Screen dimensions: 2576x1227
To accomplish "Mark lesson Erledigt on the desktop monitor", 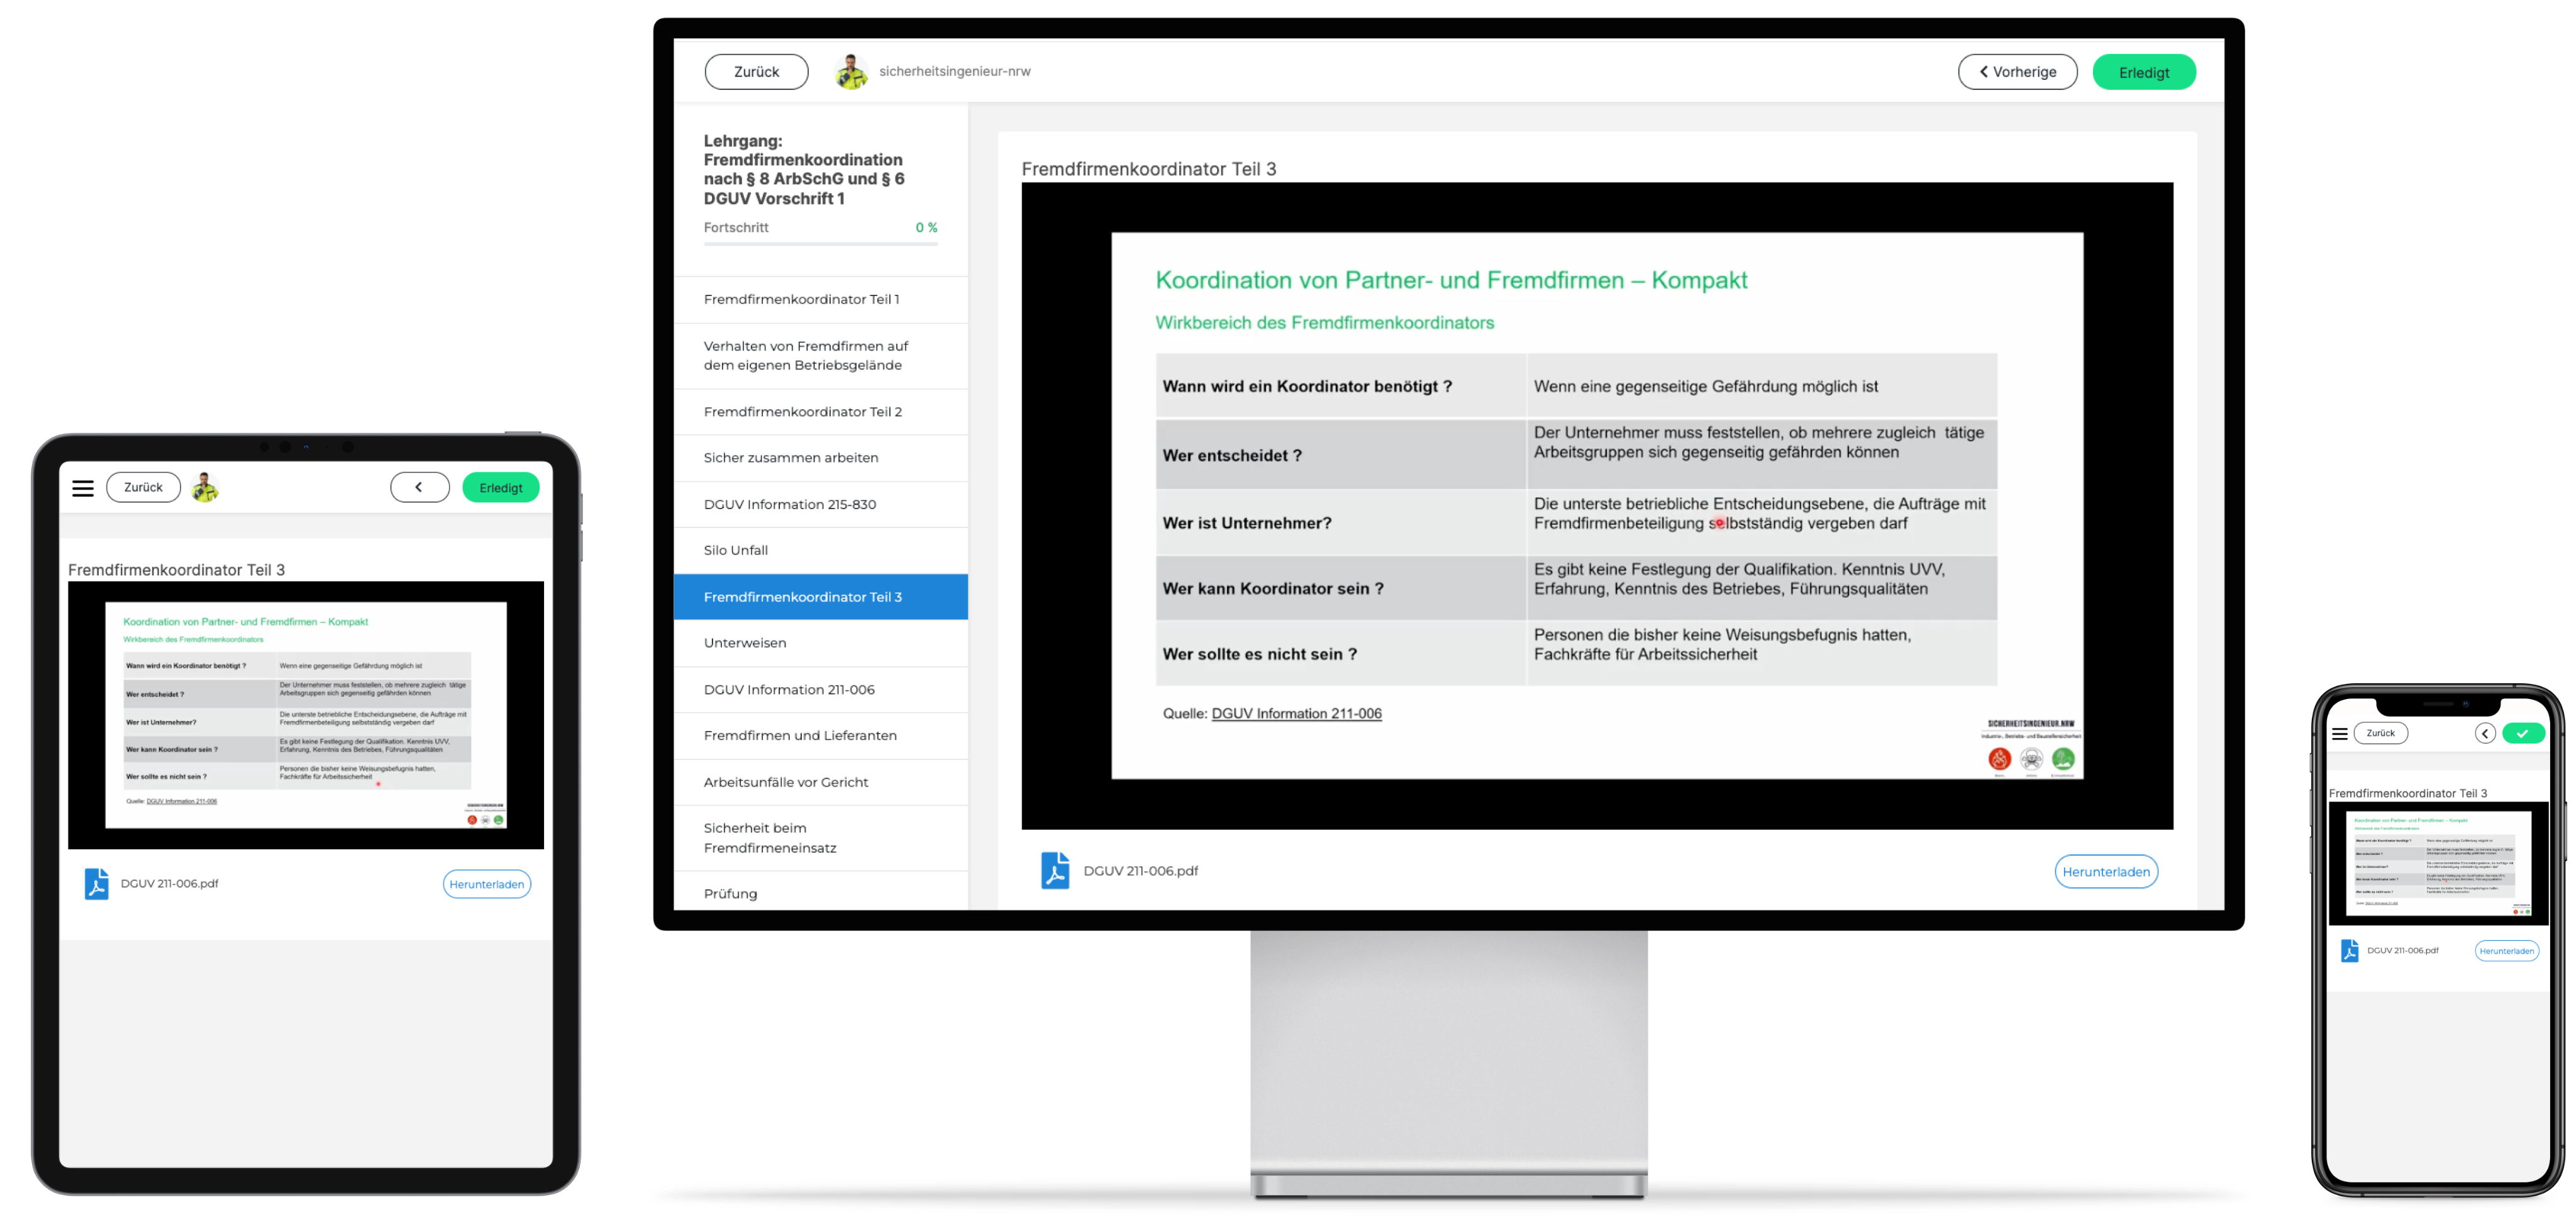I will click(x=2143, y=72).
